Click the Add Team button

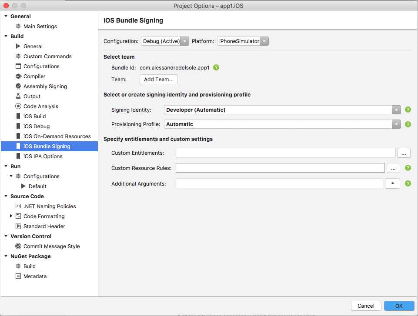click(x=158, y=79)
